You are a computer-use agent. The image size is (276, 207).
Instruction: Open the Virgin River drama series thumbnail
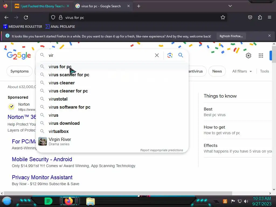(x=43, y=141)
